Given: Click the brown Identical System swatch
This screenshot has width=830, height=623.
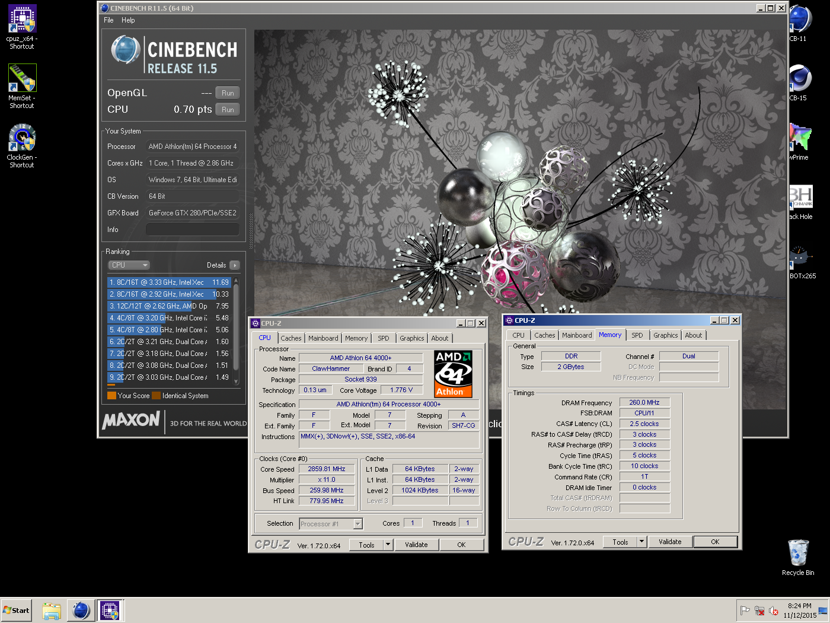Looking at the screenshot, I should 156,396.
